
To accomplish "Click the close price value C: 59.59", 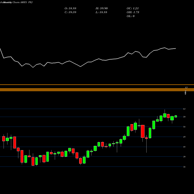I will (70, 12).
